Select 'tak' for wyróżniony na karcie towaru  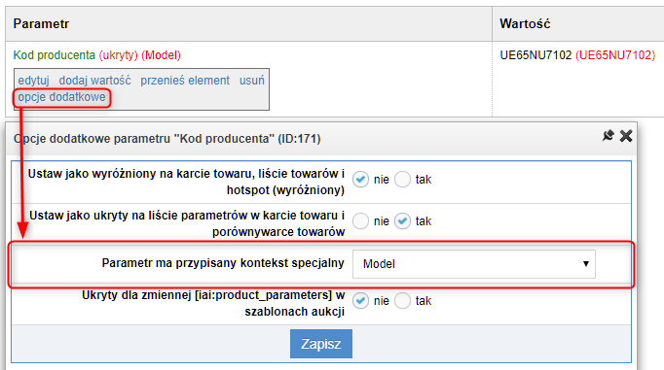tap(402, 180)
